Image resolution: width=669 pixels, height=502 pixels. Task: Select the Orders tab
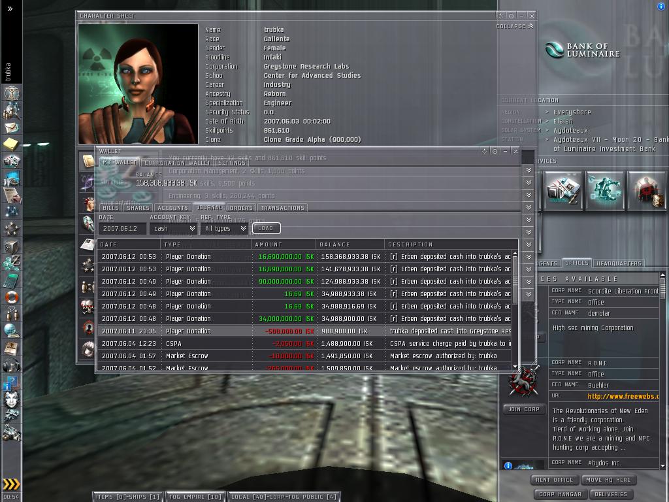pos(242,208)
